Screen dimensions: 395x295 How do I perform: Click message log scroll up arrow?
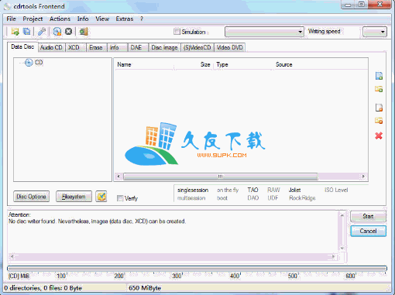342,215
